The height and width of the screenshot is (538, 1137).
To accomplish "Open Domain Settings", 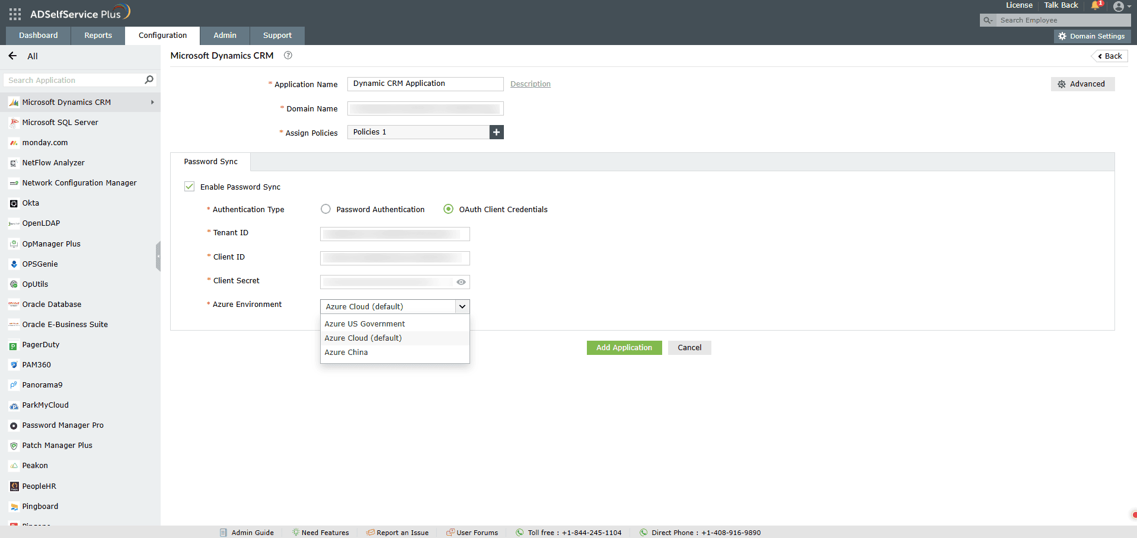I will [x=1092, y=36].
